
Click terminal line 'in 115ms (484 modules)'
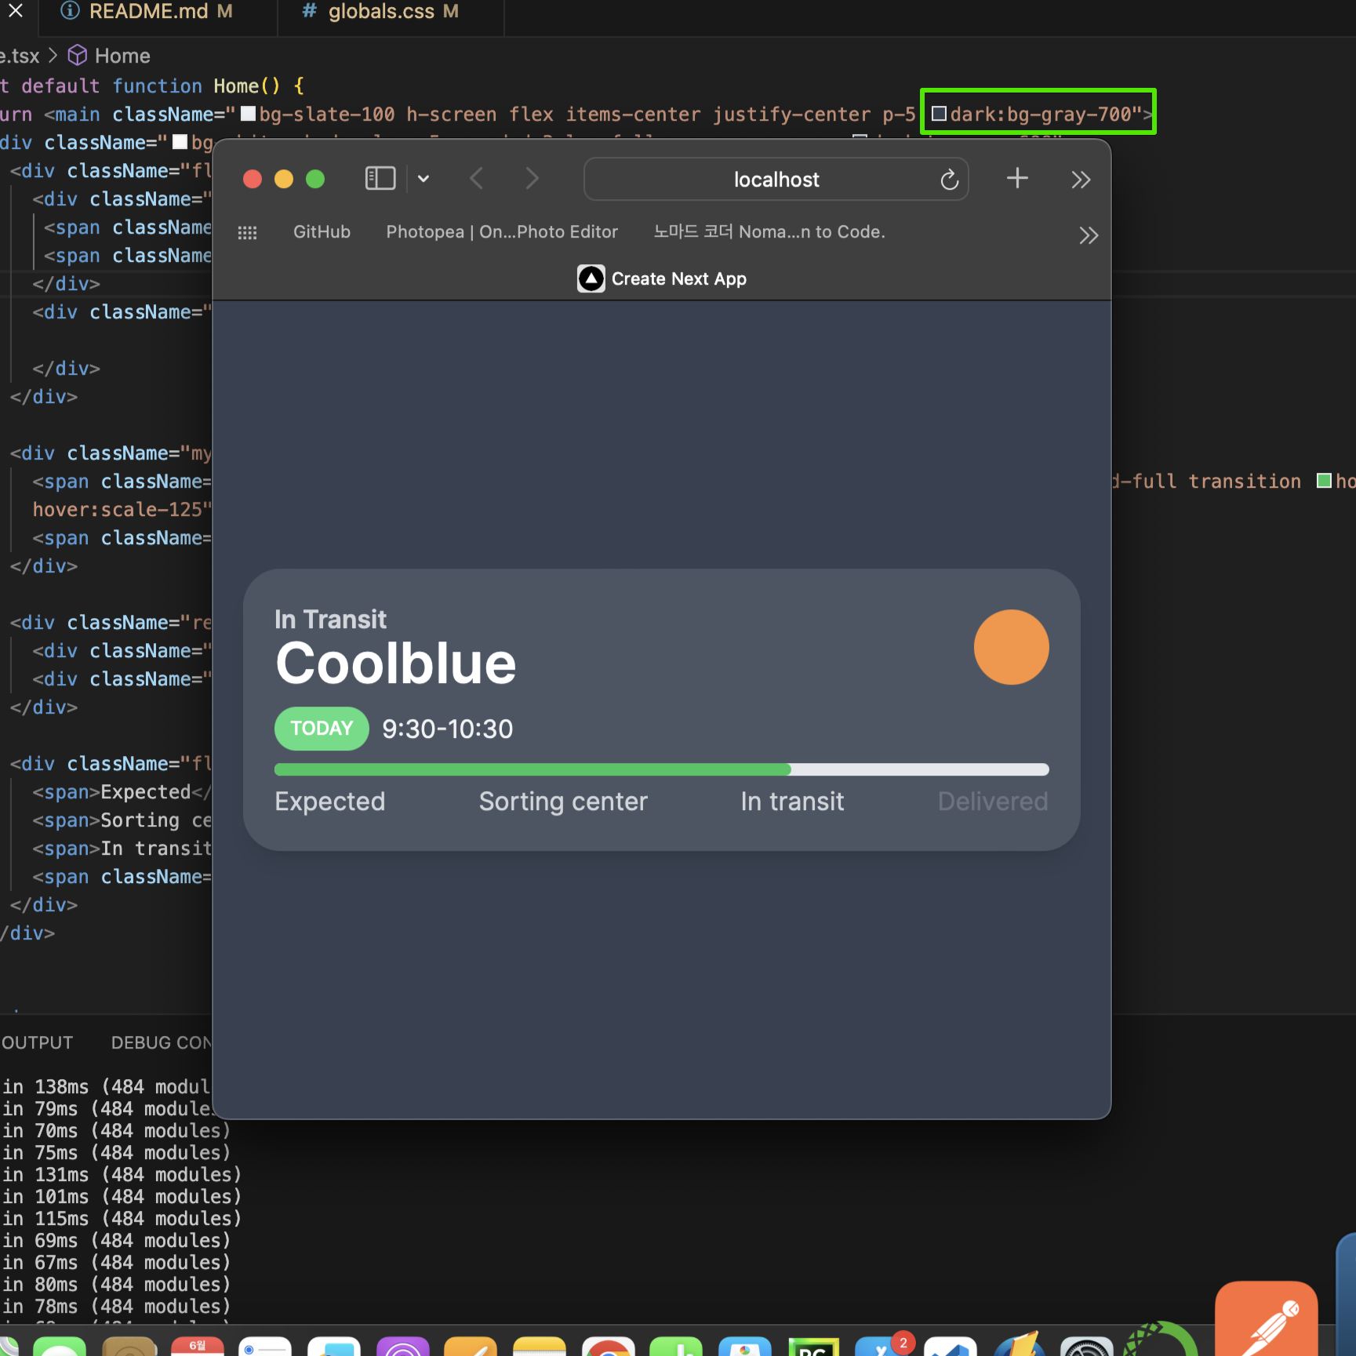(x=122, y=1218)
